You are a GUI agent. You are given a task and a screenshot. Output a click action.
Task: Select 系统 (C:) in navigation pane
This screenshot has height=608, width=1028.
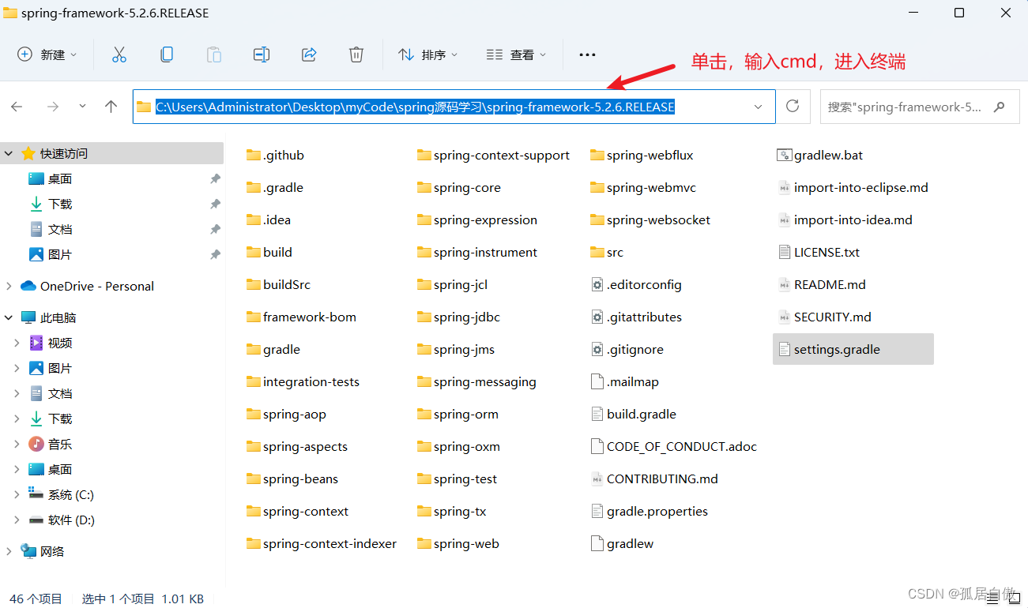coord(70,494)
